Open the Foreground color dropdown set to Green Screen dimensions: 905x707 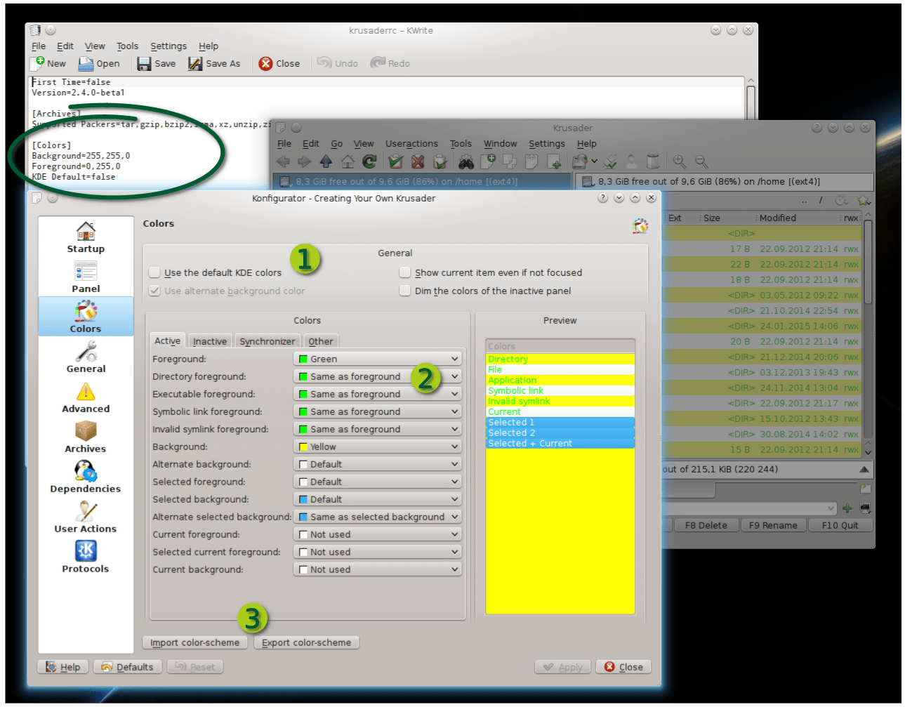[378, 359]
